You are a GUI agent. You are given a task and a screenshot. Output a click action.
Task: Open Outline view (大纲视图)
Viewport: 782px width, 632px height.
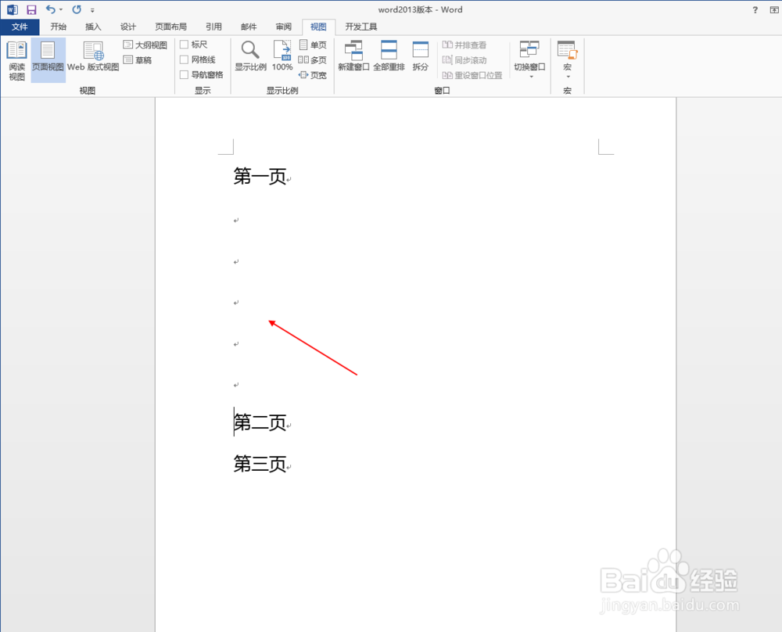point(144,45)
